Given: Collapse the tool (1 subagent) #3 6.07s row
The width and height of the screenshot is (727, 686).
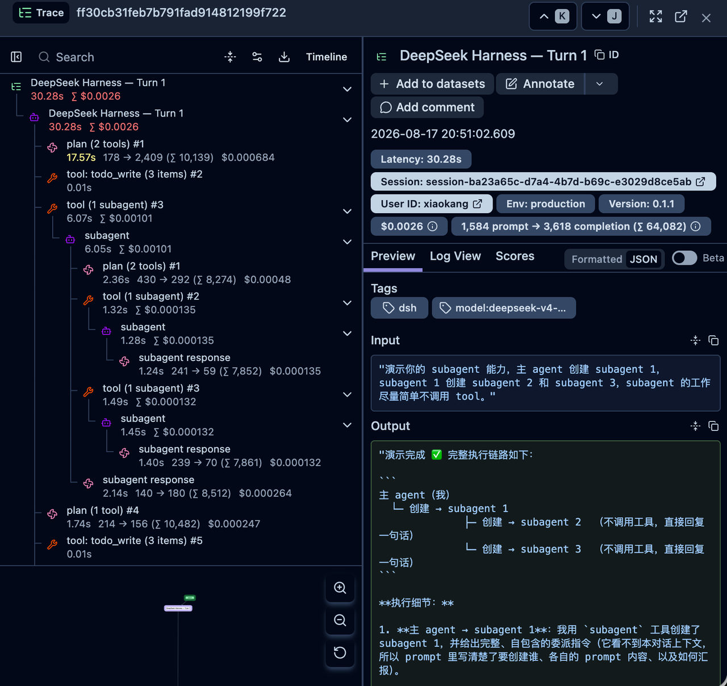Looking at the screenshot, I should [x=347, y=211].
